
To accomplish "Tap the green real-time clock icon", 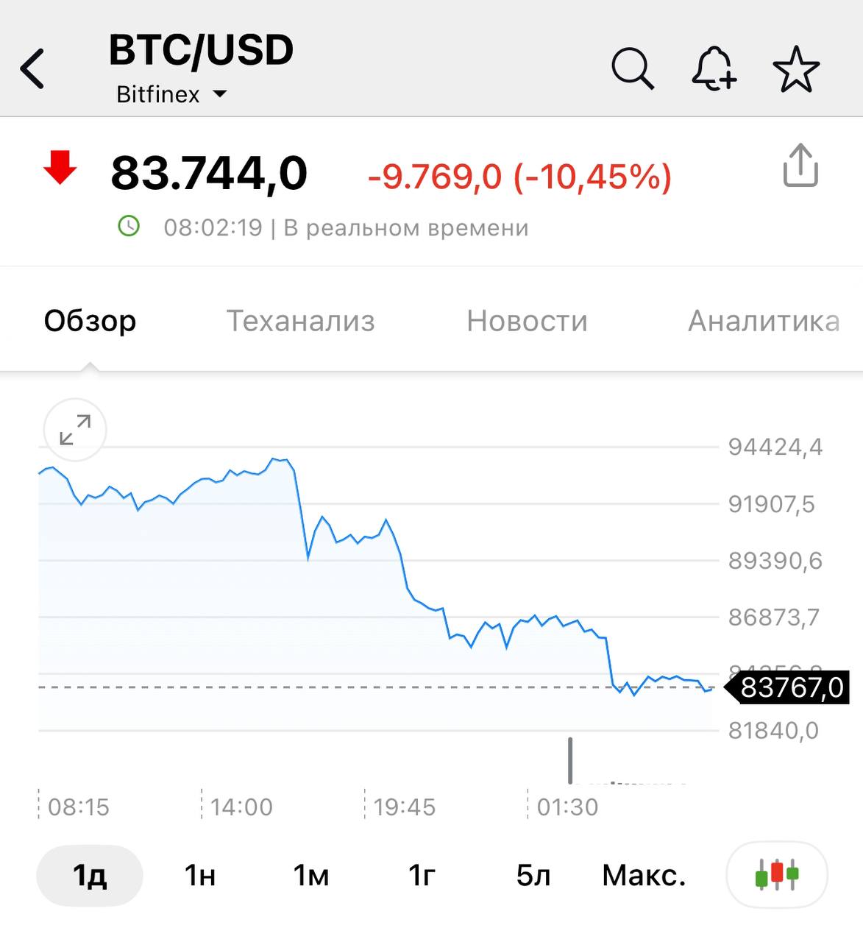I will pos(129,226).
